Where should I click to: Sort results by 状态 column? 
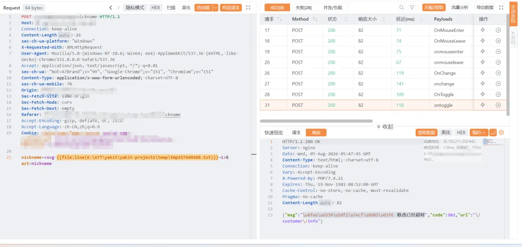[346, 19]
